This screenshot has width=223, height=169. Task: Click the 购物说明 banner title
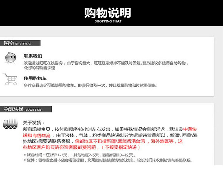pos(108,13)
